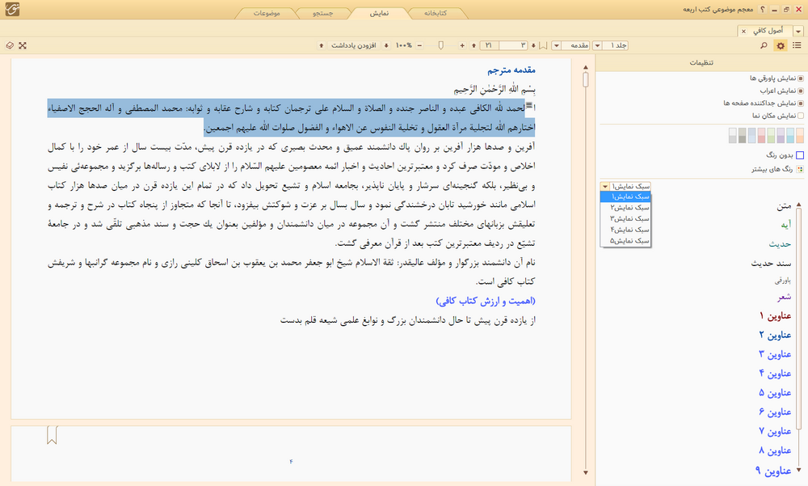808x486 pixels.
Task: Select the سند حدیث style item
Action: (x=771, y=263)
